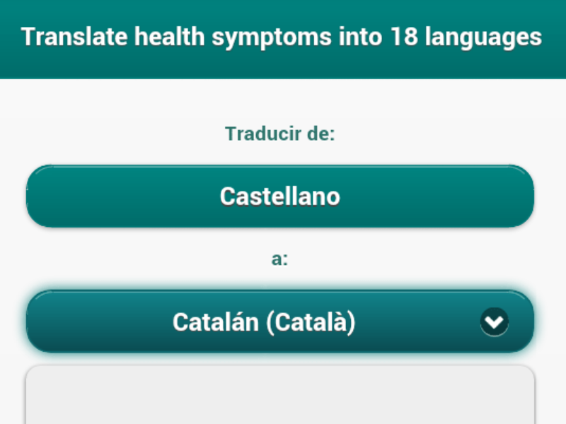Click the word "Traducir" above Castellano
566x424 pixels.
pos(255,134)
